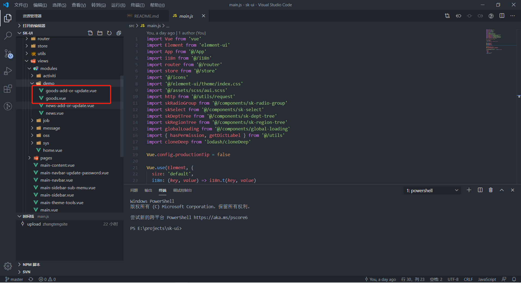The height and width of the screenshot is (283, 521).
Task: Go to line via cursor position indicator
Action: pyautogui.click(x=413, y=279)
